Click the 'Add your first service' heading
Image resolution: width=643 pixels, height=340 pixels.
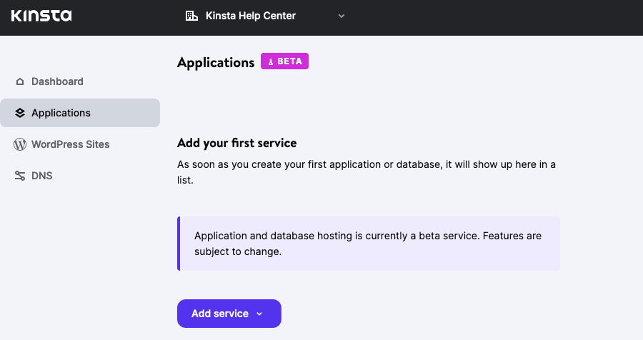(x=237, y=143)
